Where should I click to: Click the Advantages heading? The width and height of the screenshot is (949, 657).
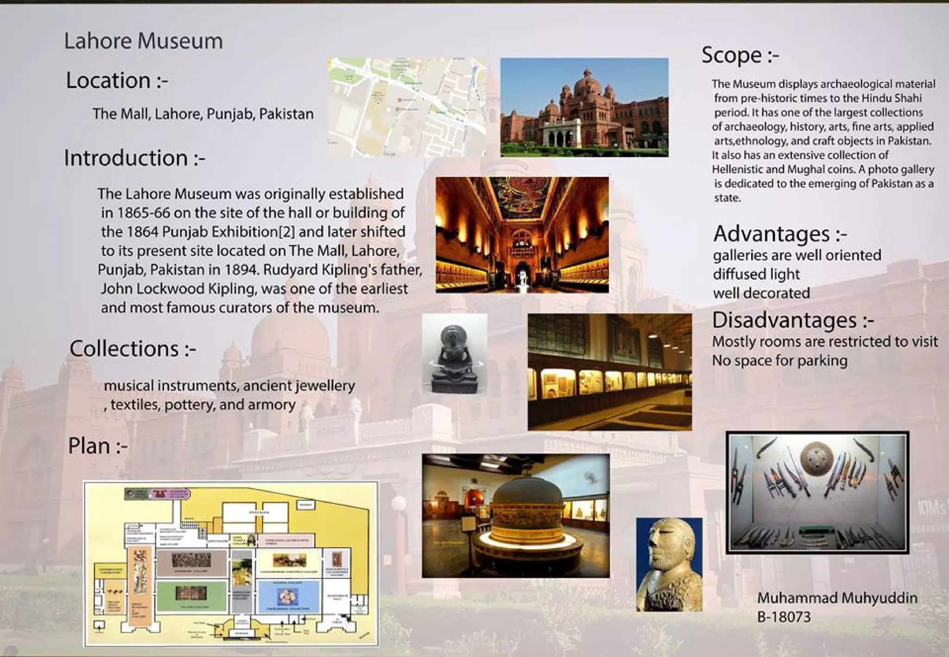[780, 234]
